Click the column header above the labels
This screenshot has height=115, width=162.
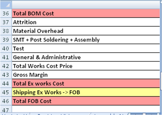pyautogui.click(x=86, y=5)
